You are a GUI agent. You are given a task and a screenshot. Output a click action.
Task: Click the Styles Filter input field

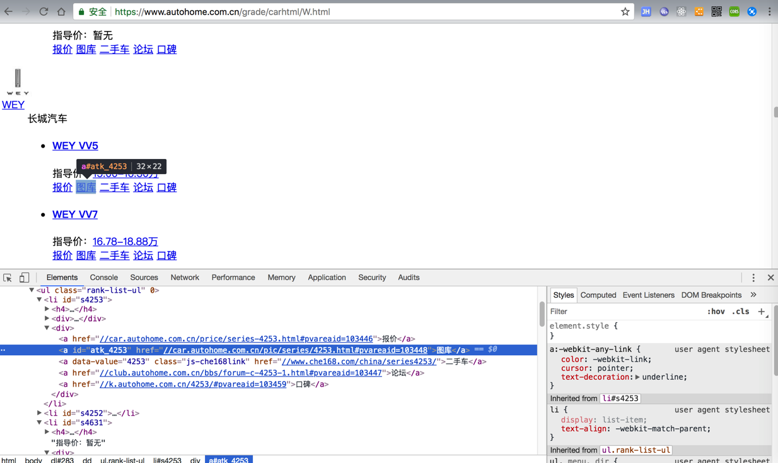(624, 312)
